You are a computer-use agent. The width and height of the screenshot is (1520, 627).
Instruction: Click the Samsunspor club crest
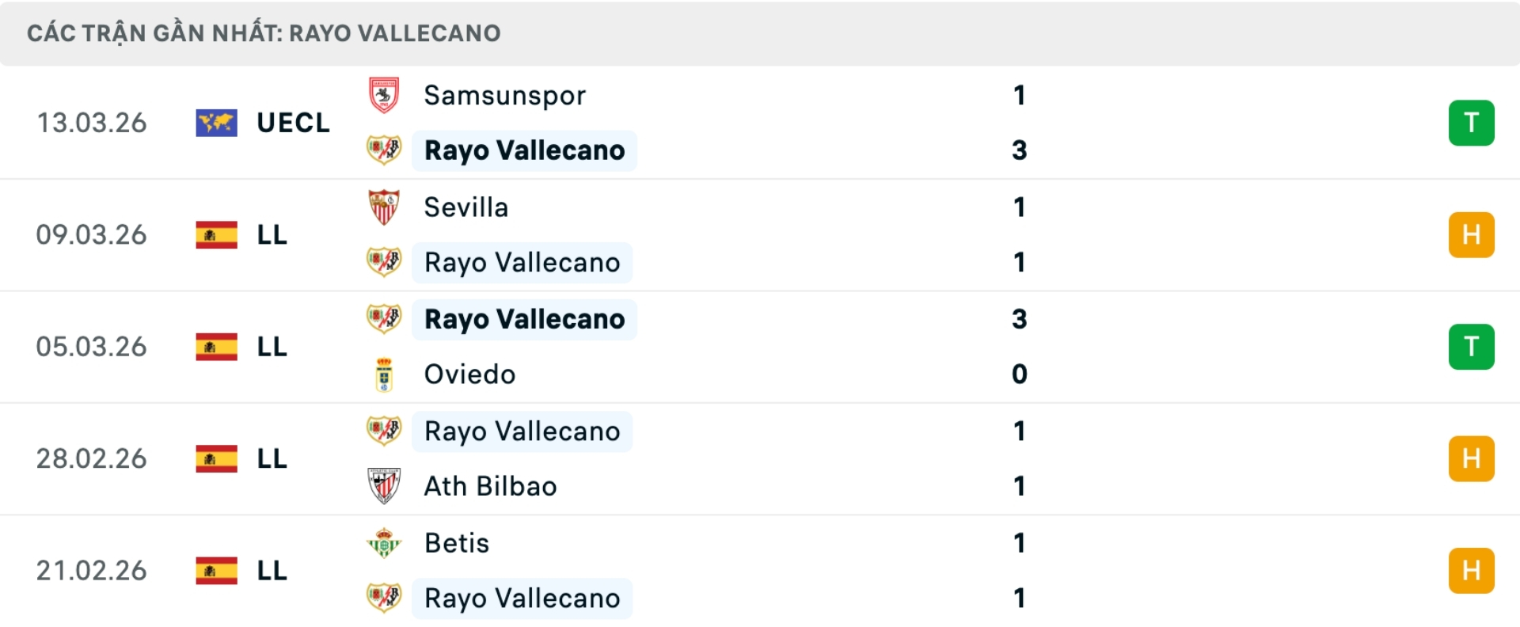coord(384,95)
